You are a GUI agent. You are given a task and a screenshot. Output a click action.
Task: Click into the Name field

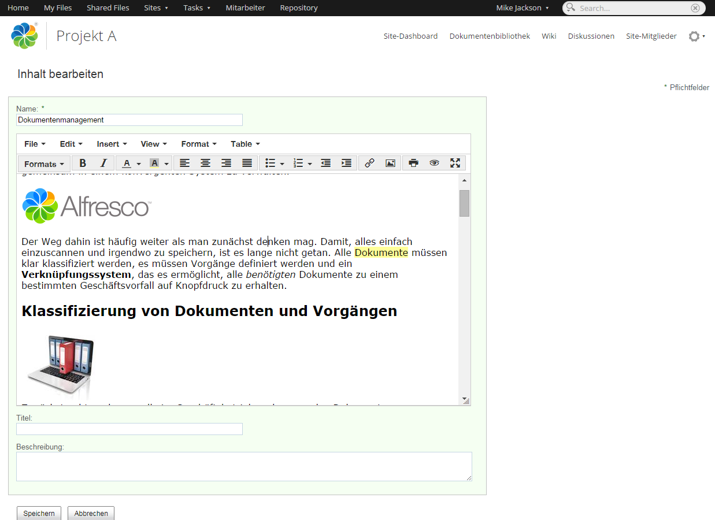(129, 120)
